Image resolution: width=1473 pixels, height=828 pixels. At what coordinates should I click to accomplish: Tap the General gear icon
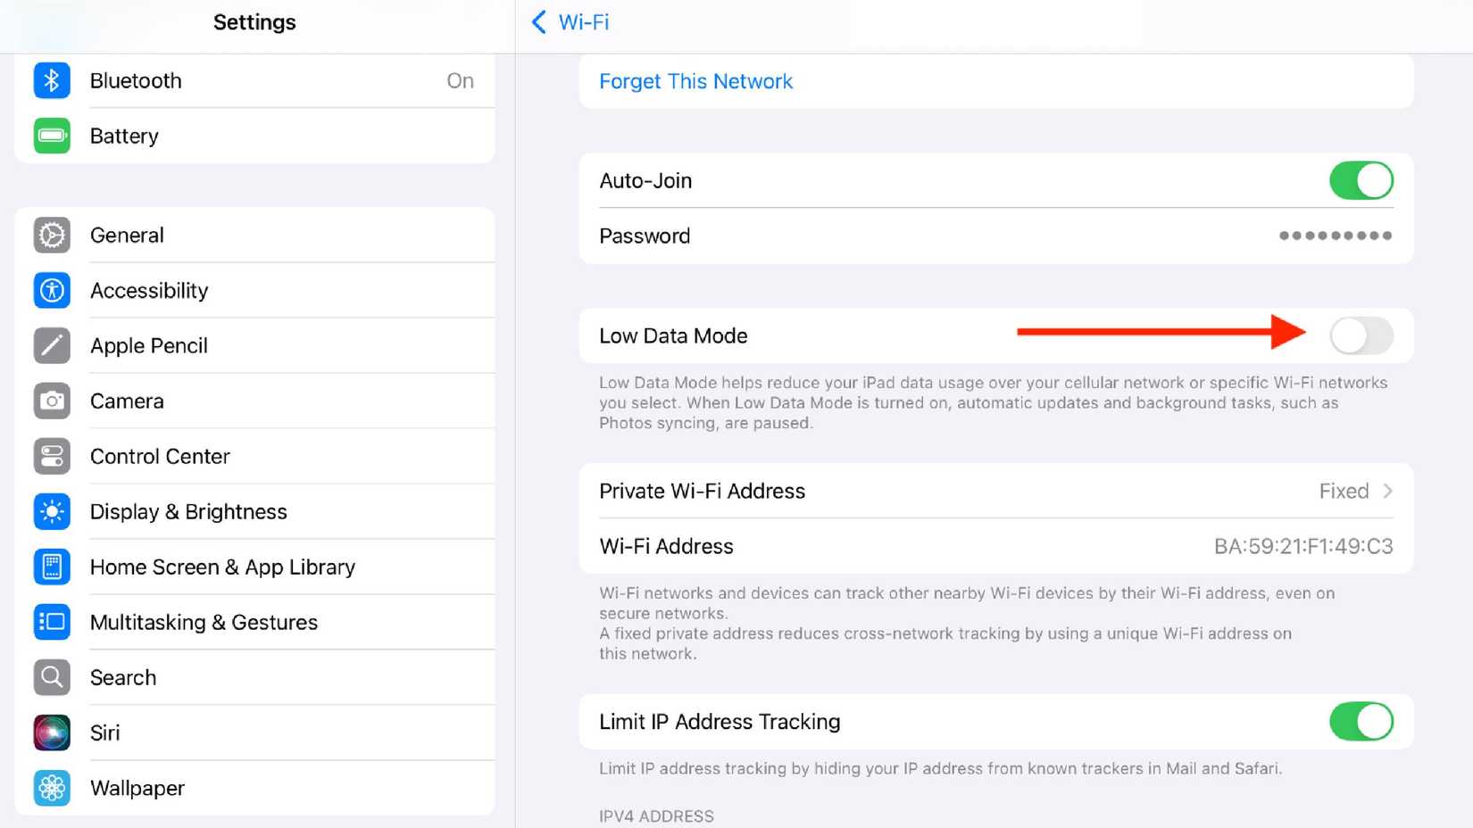tap(52, 235)
